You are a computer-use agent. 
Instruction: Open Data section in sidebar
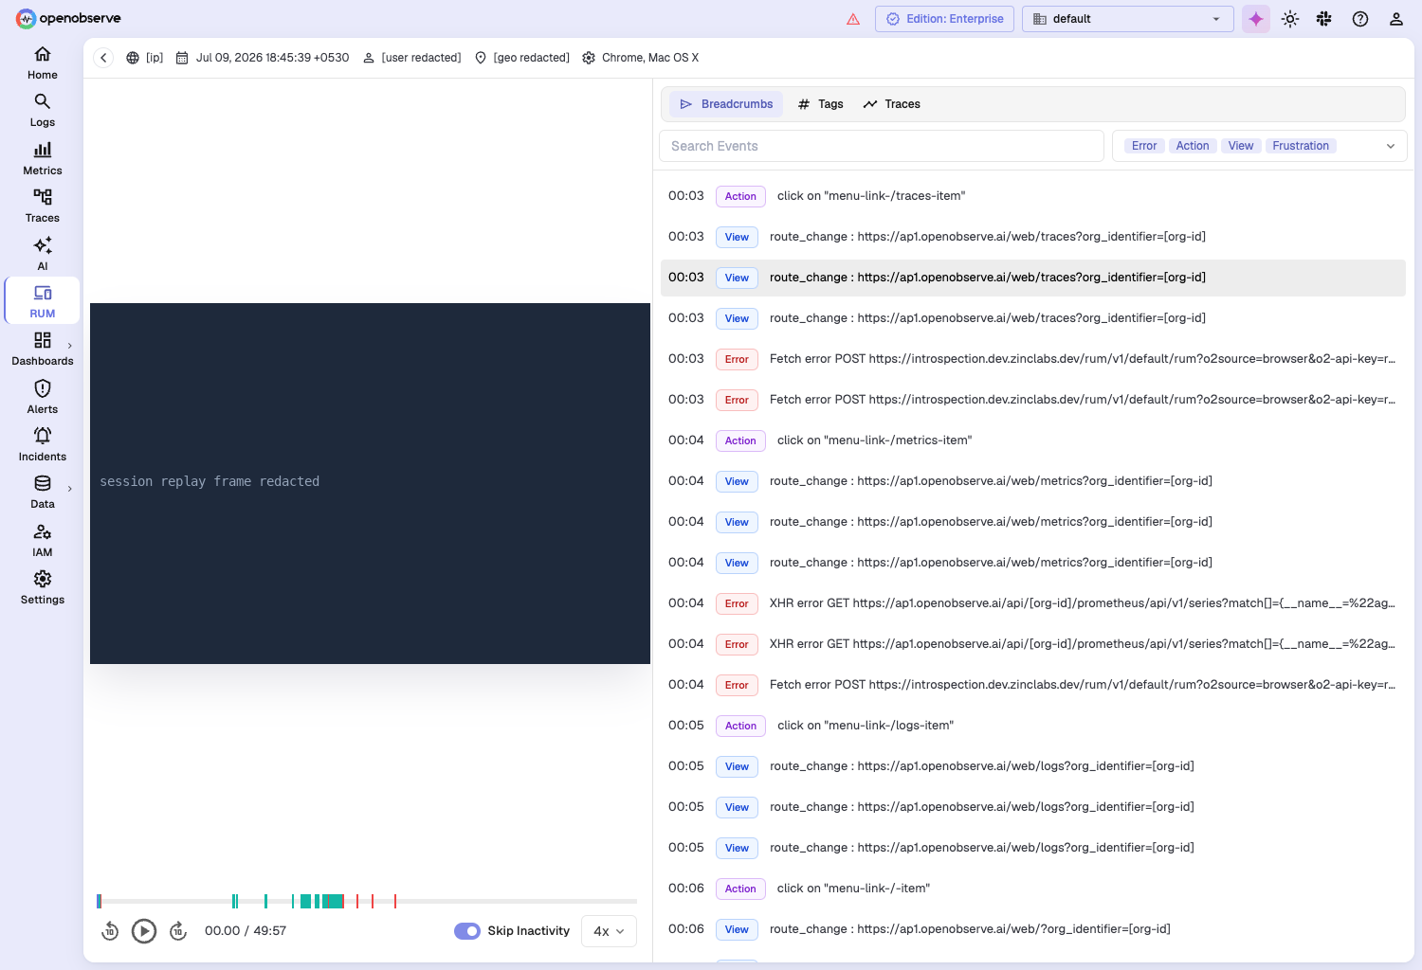coord(42,493)
